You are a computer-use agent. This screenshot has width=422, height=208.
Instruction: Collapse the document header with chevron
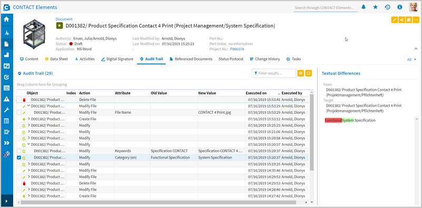[x=416, y=49]
